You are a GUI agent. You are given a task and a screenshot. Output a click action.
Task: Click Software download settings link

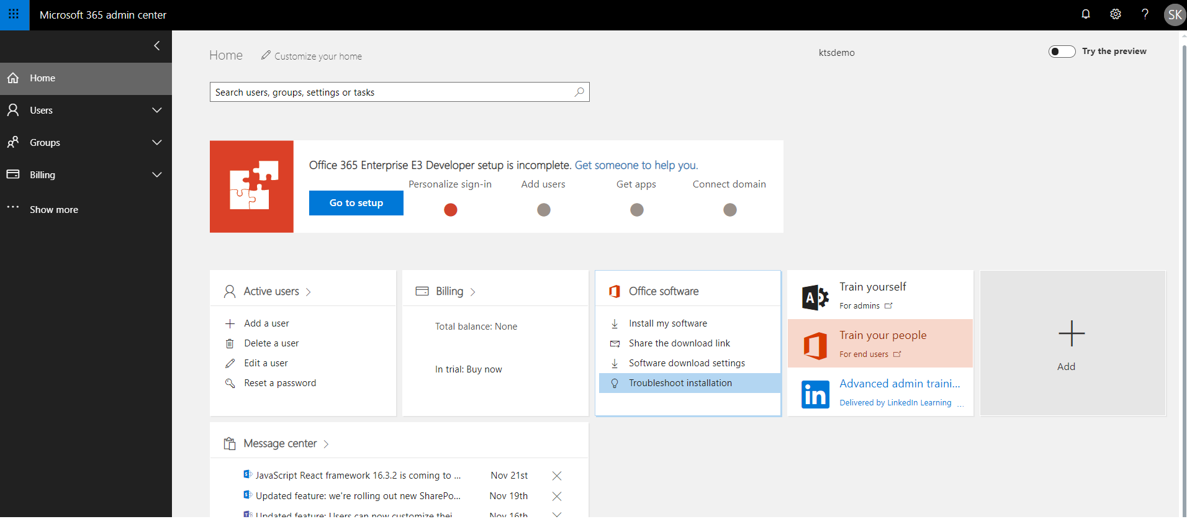[687, 363]
